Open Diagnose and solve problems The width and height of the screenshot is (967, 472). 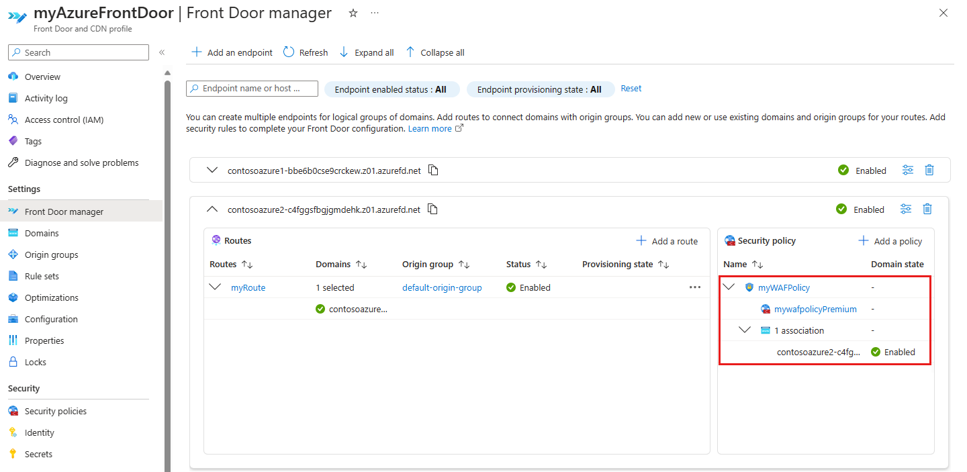[x=82, y=162]
